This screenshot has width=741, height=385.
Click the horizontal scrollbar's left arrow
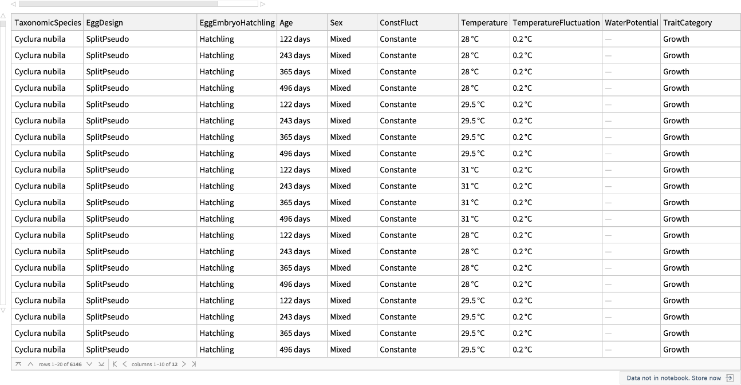14,4
